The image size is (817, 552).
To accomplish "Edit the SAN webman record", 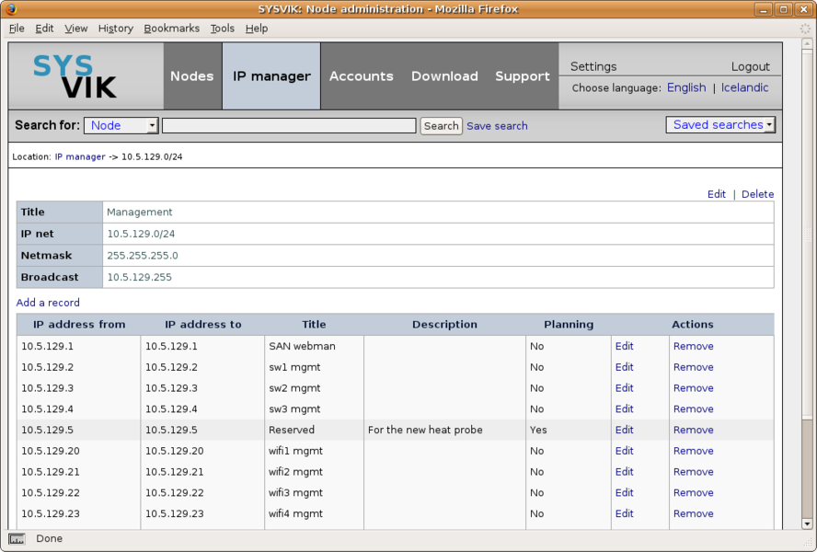I will pyautogui.click(x=624, y=346).
